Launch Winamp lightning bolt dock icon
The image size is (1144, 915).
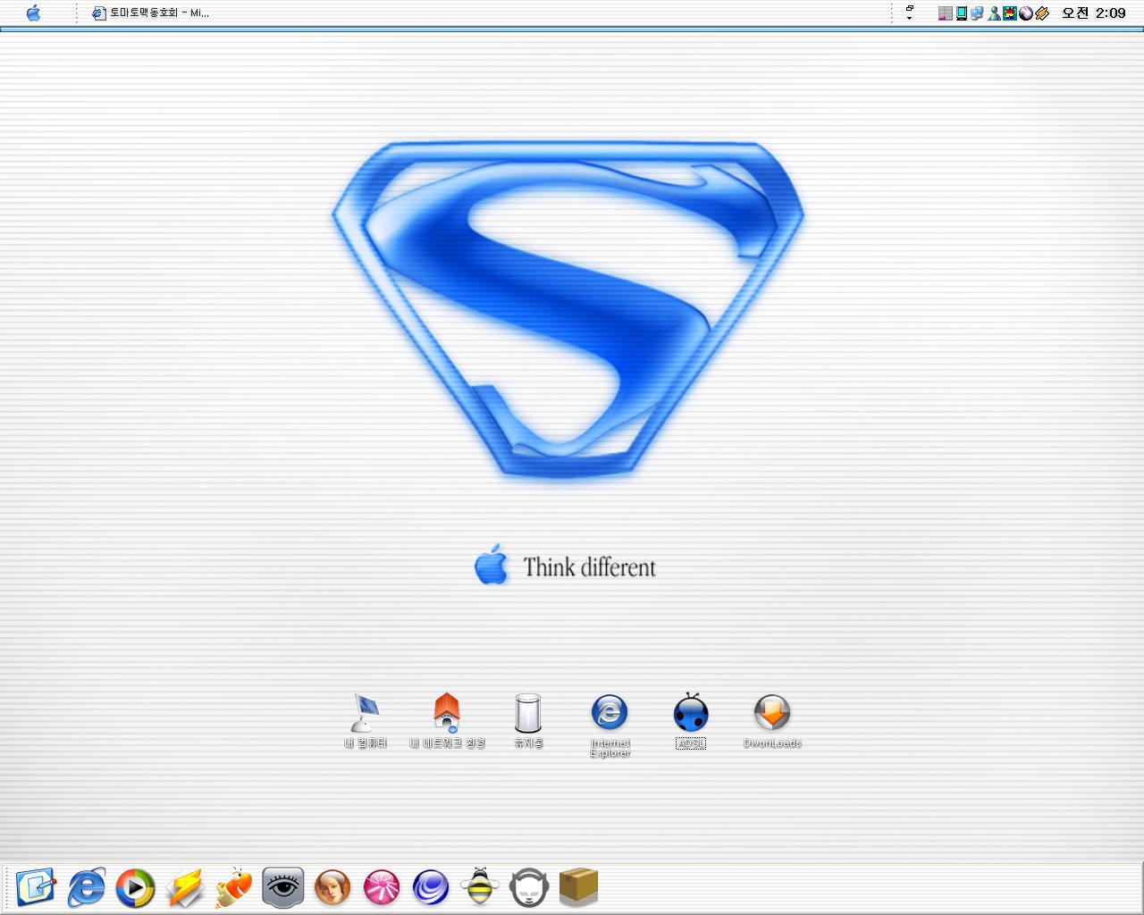(x=185, y=888)
